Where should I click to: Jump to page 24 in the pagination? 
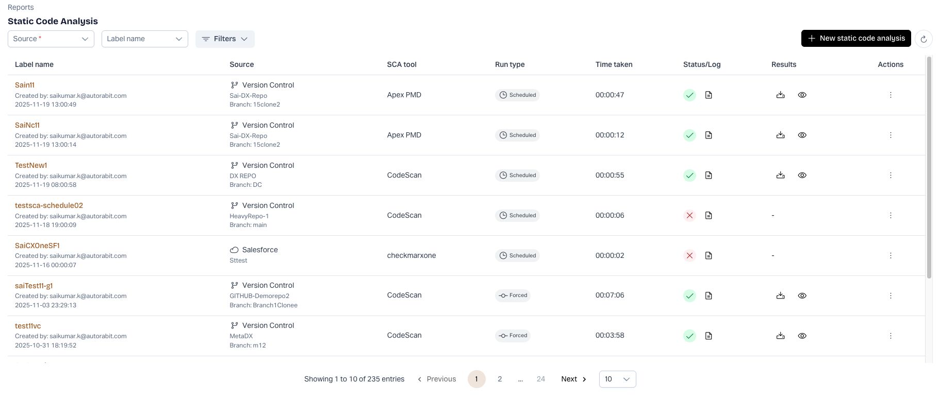pos(540,379)
